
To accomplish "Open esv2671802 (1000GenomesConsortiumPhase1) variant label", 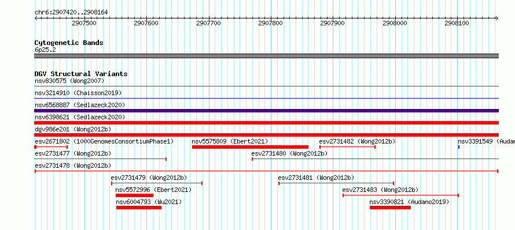I will [x=104, y=141].
